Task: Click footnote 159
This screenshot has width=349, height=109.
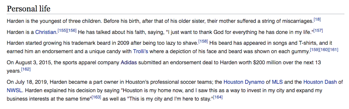Action: [315, 50]
